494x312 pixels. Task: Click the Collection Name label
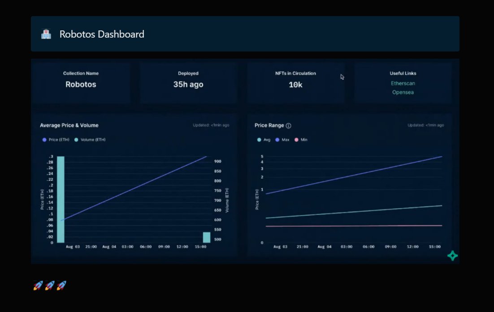click(81, 73)
